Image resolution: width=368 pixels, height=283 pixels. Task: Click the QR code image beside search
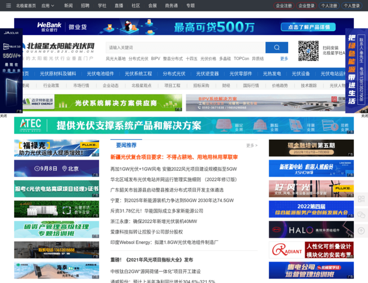coord(308,50)
